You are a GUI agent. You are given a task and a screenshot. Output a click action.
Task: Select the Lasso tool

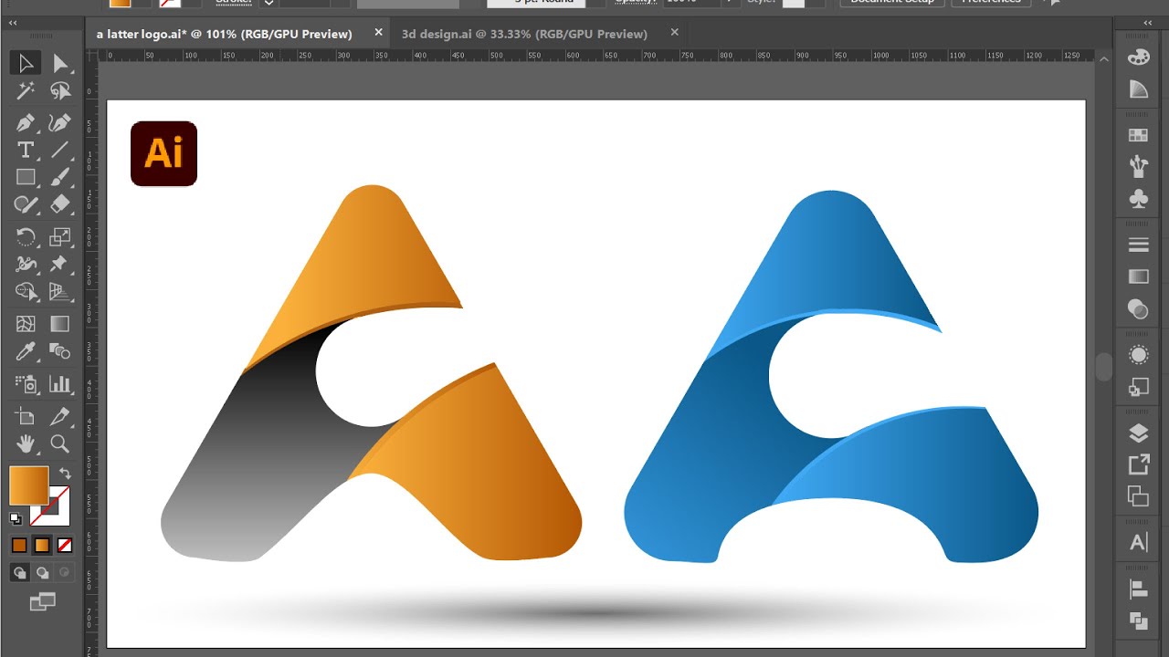click(x=60, y=91)
